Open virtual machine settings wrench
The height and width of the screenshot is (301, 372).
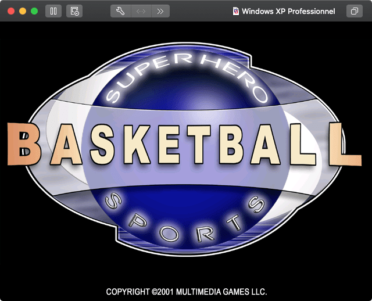pyautogui.click(x=120, y=11)
